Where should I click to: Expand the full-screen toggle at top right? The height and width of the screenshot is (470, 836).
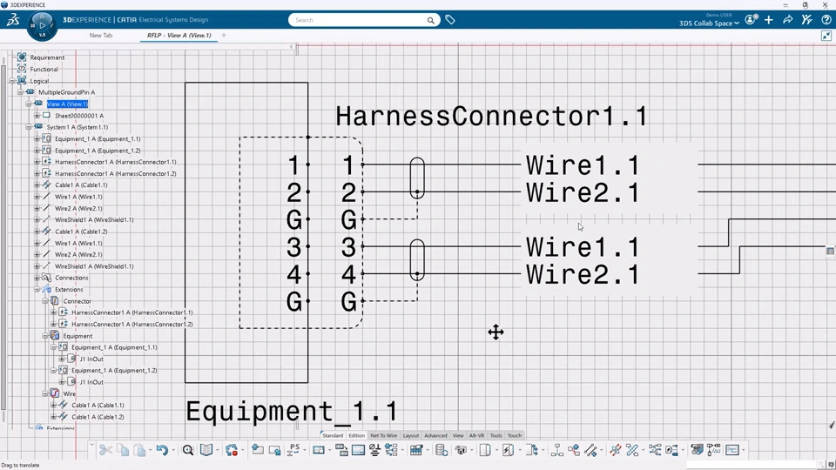click(x=826, y=36)
